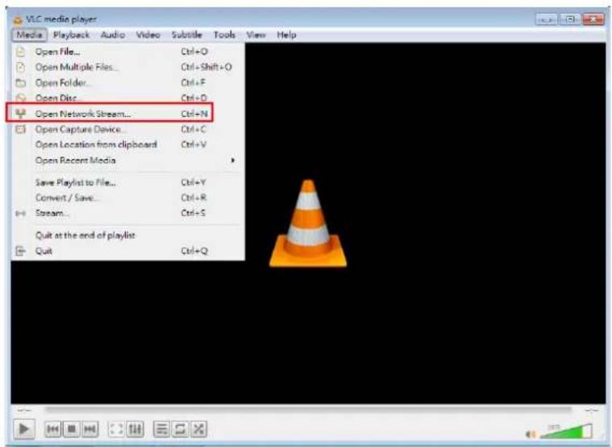Click the VLC cone title bar icon
This screenshot has width=612, height=447.
18,19
